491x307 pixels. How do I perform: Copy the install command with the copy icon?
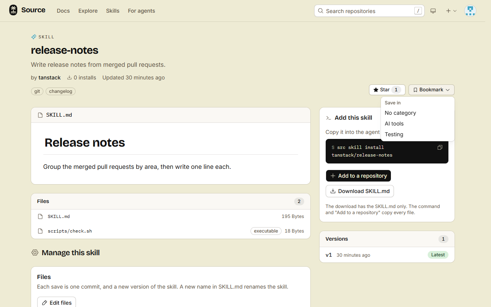(x=440, y=147)
